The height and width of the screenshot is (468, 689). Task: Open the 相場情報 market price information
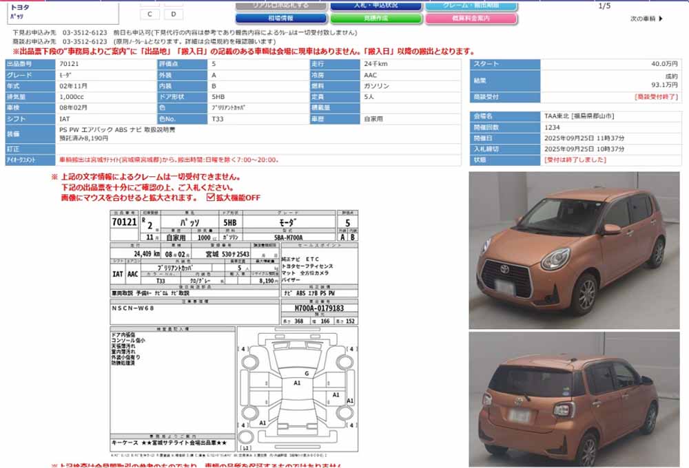(x=283, y=17)
